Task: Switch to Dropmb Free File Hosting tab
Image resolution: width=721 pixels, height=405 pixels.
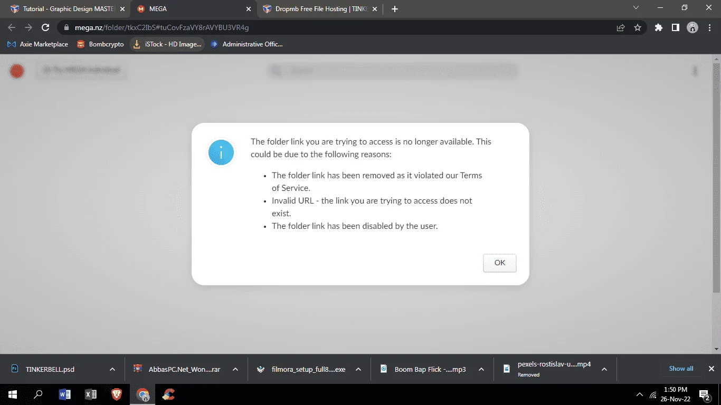Action: [x=321, y=9]
